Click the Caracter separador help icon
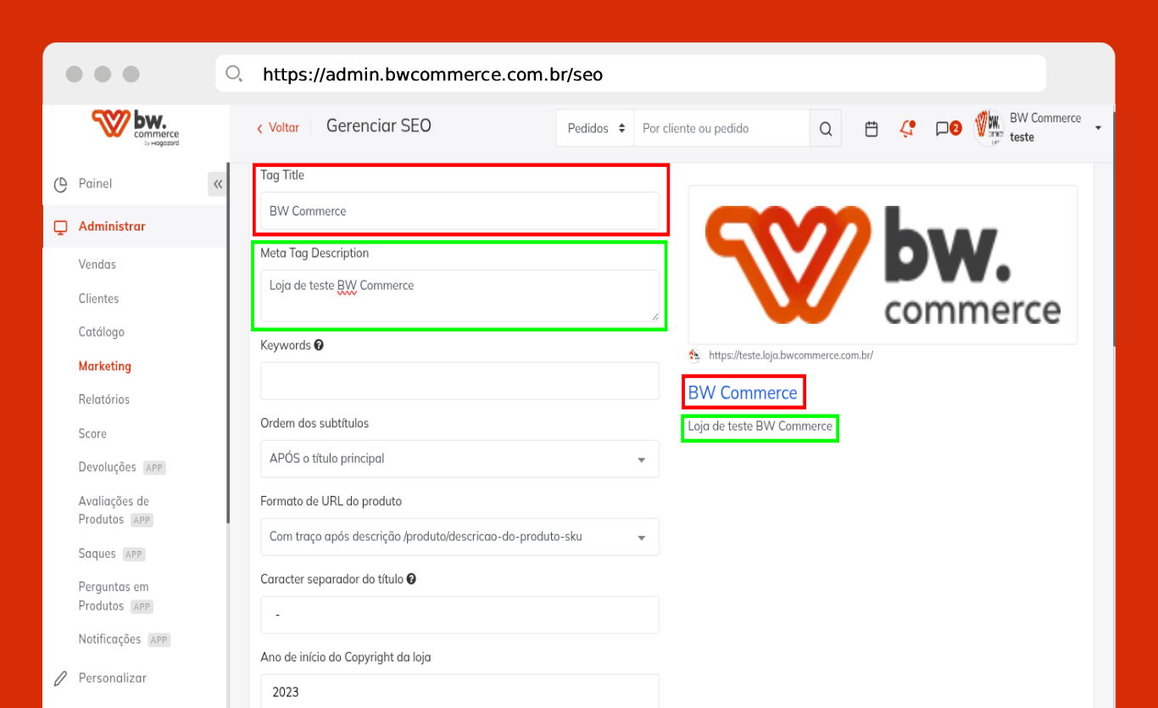Viewport: 1158px width, 708px height. (x=411, y=579)
